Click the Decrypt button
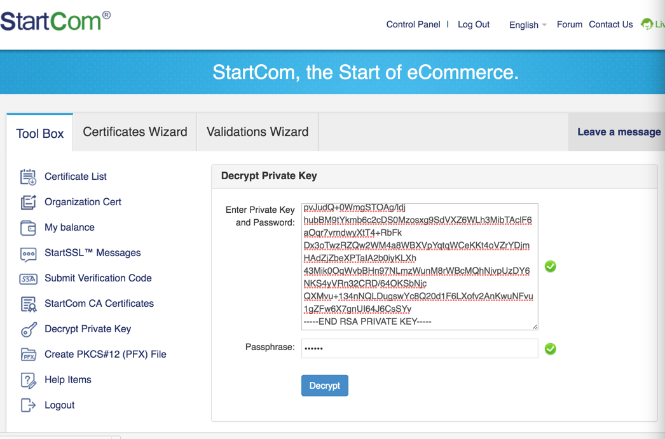The width and height of the screenshot is (665, 439). pyautogui.click(x=325, y=386)
